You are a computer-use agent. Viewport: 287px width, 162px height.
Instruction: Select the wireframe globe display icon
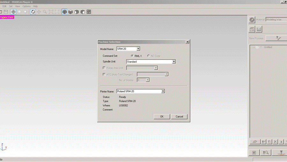tap(13, 12)
